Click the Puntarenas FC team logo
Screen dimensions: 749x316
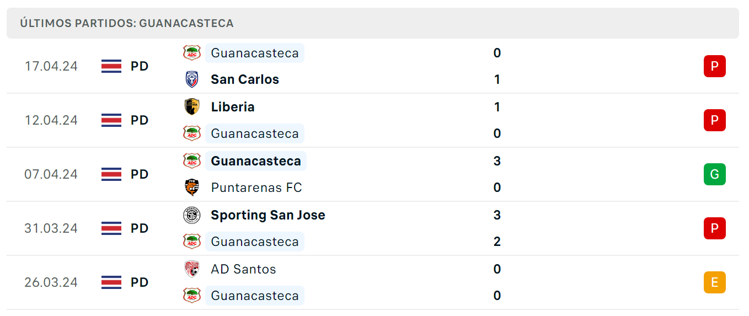[x=192, y=188]
